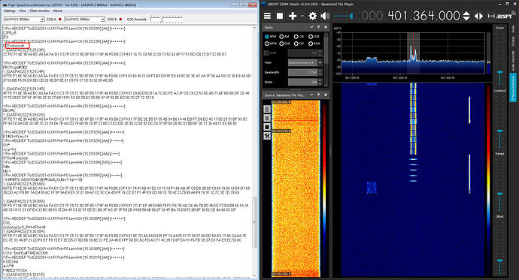Select the USB radio mode
Image resolution: width=519 pixels, height=280 pixels.
click(314, 37)
